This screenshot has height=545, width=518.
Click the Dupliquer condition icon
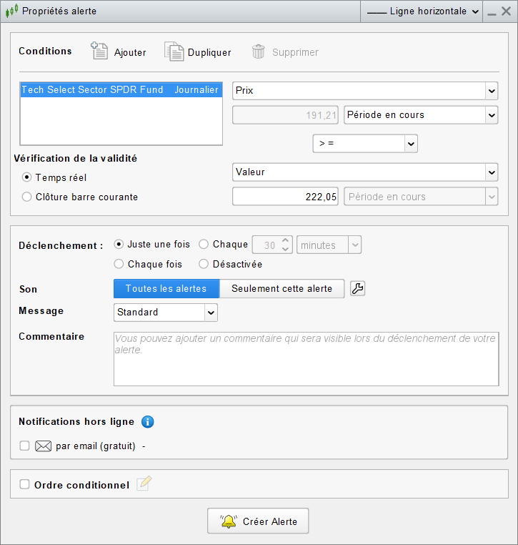click(x=174, y=51)
